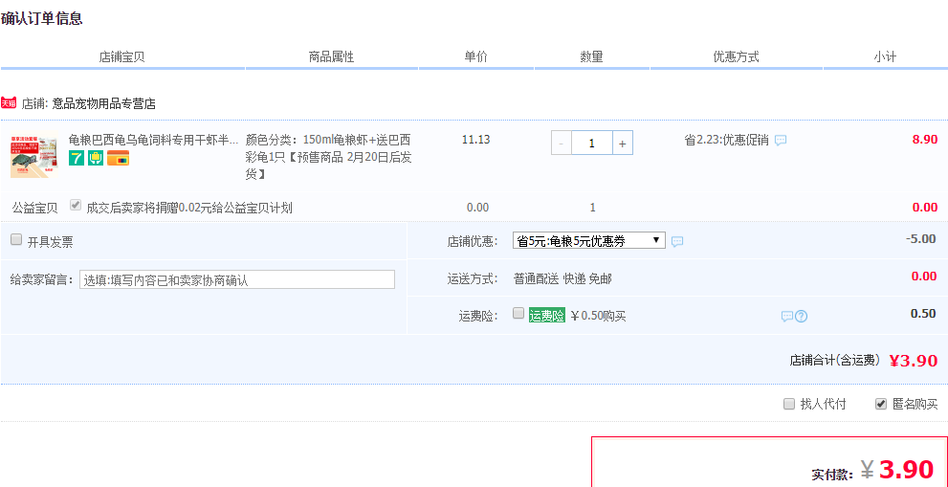Click the 省2.23:优惠促销 discount text

[726, 141]
